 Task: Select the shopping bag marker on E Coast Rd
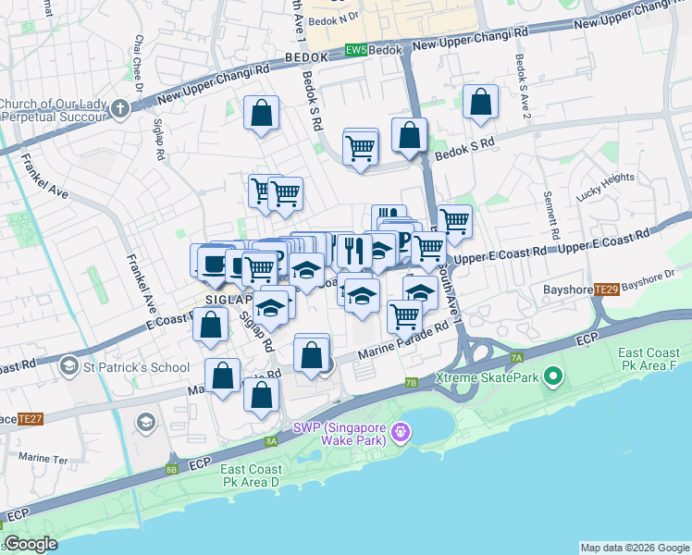tap(211, 326)
